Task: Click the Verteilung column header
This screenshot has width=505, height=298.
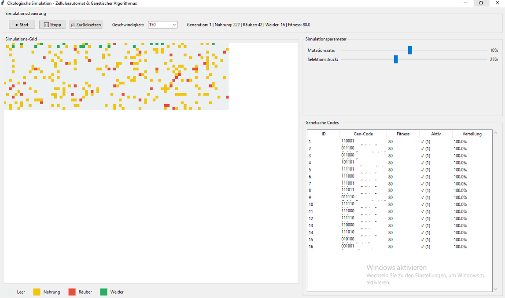Action: 472,134
